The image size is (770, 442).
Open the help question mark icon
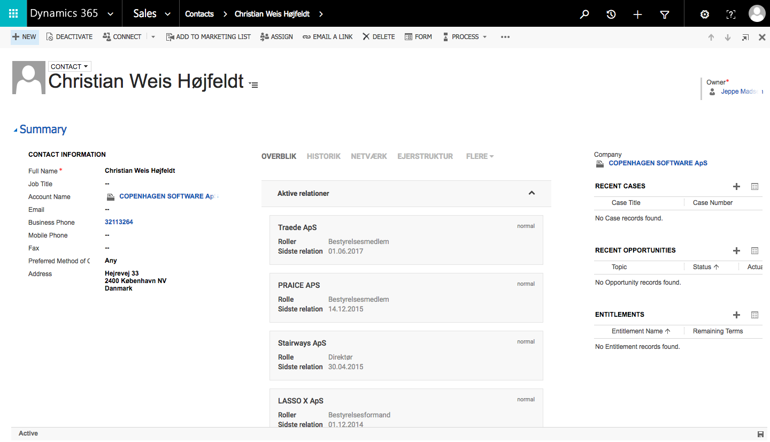pyautogui.click(x=730, y=14)
